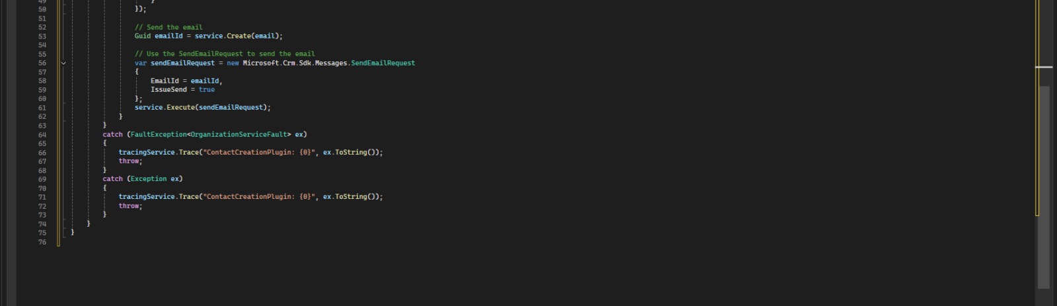Click line number 64 in the gutter
Screen dimensions: 1057x306
pyautogui.click(x=42, y=135)
